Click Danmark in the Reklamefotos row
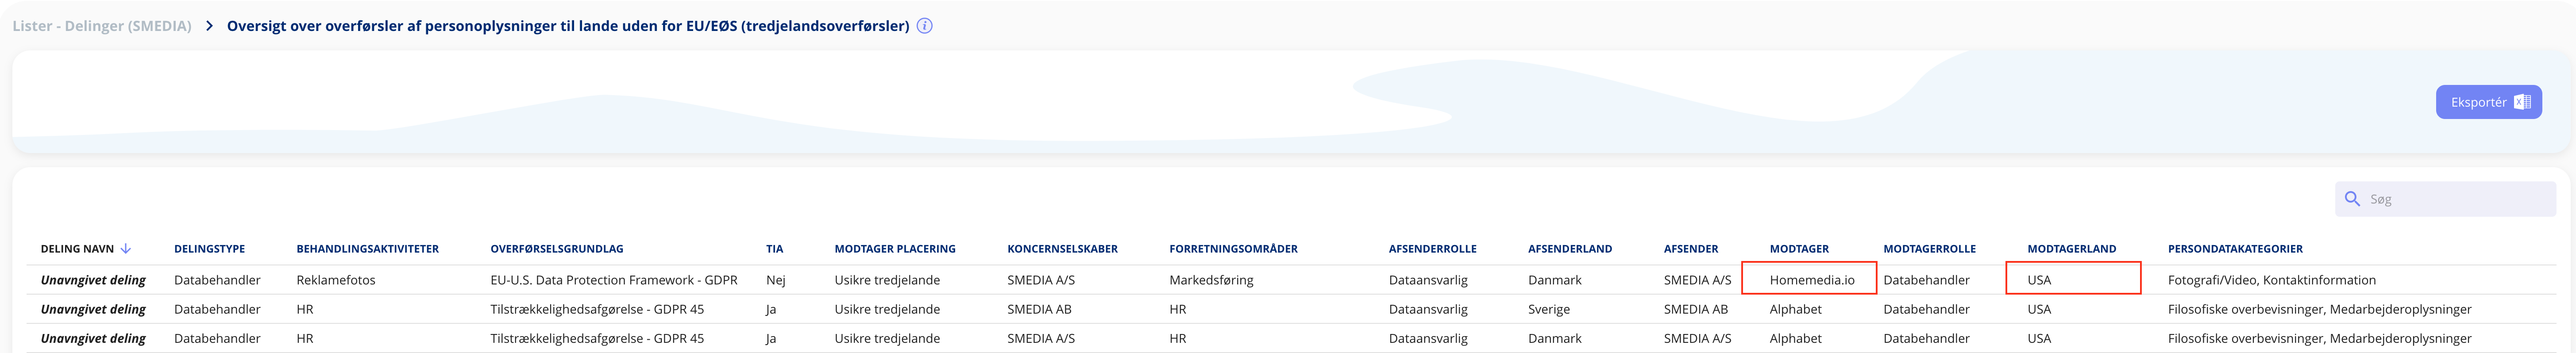The height and width of the screenshot is (353, 2576). coord(1554,280)
